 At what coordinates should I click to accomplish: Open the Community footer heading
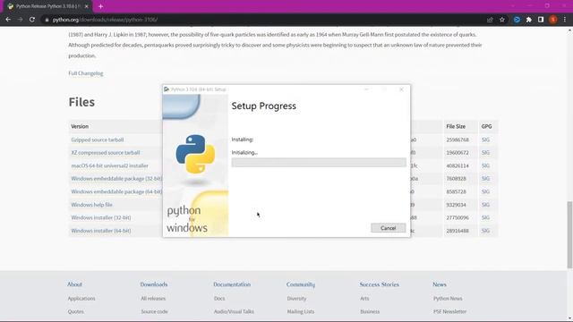(301, 284)
